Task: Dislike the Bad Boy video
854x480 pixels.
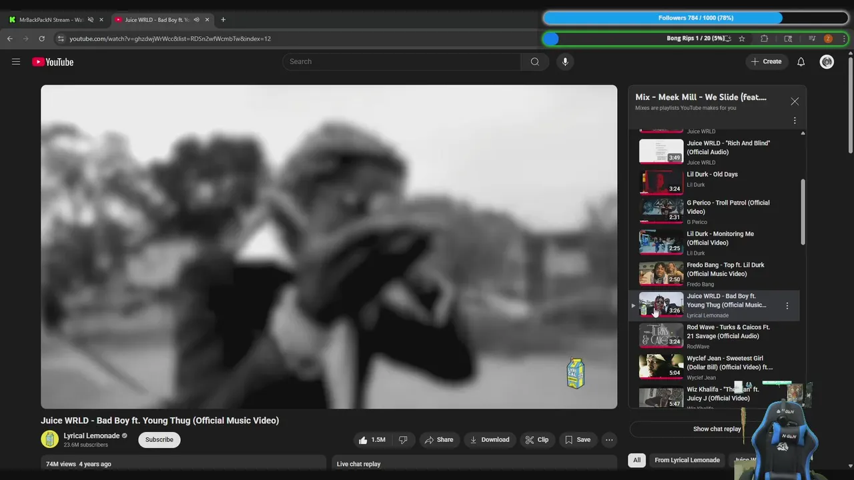Action: pos(403,439)
